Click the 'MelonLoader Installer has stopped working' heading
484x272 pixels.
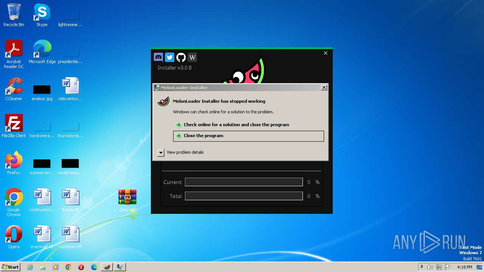click(x=219, y=101)
